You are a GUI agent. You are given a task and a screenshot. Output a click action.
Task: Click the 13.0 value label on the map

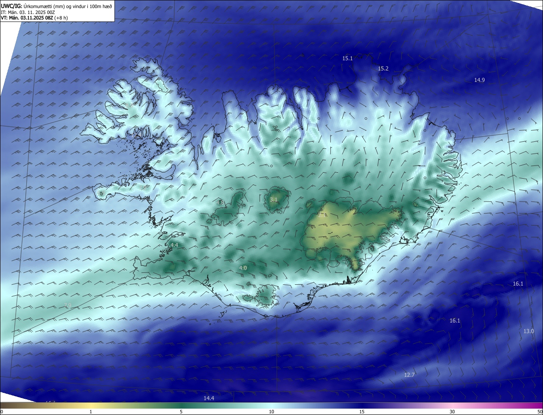click(529, 331)
